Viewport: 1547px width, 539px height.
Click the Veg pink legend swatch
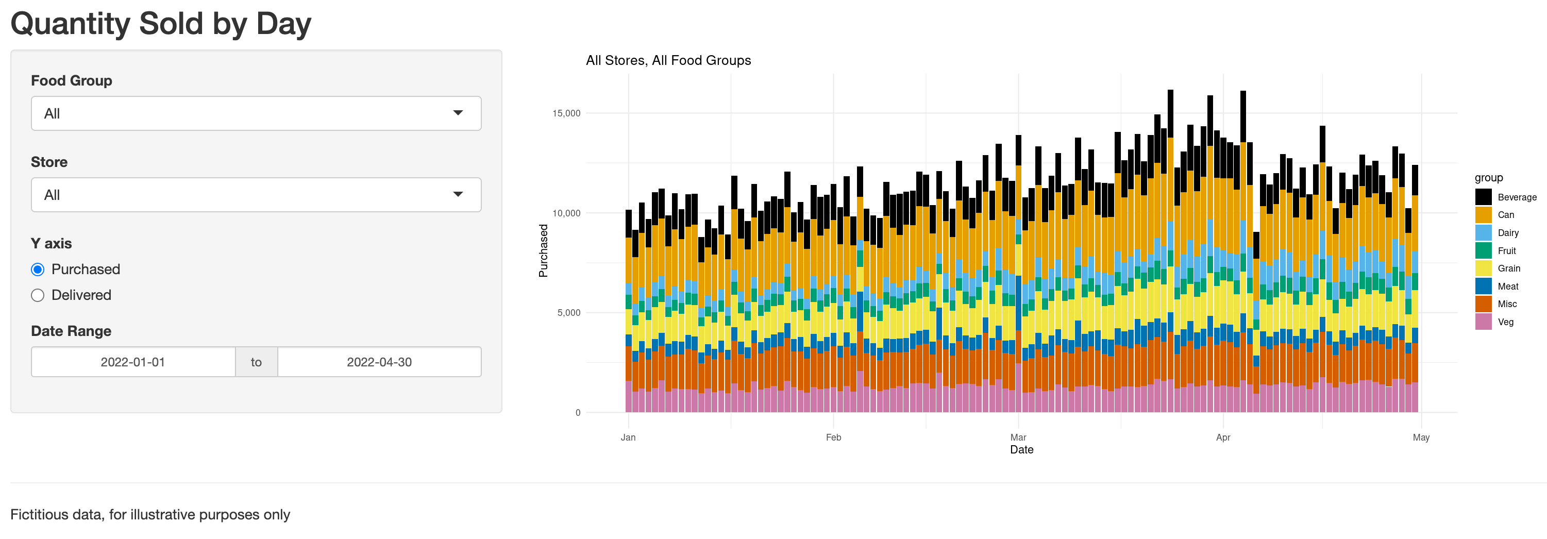click(x=1483, y=322)
